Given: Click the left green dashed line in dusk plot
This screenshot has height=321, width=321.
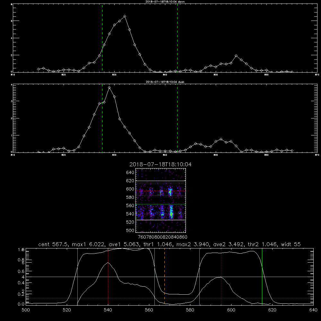Looking at the screenshot, I should tap(102, 118).
